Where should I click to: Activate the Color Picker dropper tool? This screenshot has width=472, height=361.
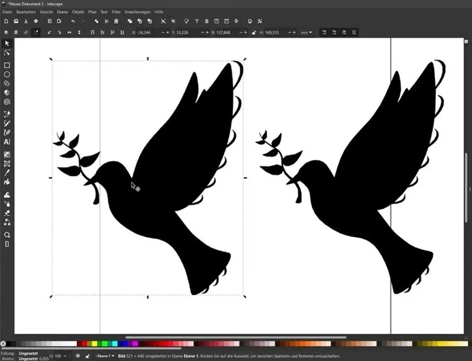tap(7, 173)
